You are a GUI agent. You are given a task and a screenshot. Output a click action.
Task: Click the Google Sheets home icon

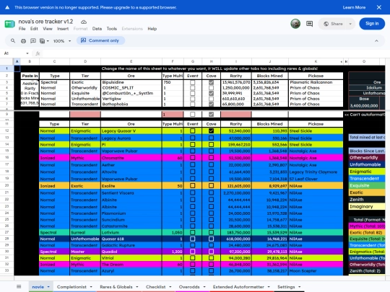coord(9,24)
